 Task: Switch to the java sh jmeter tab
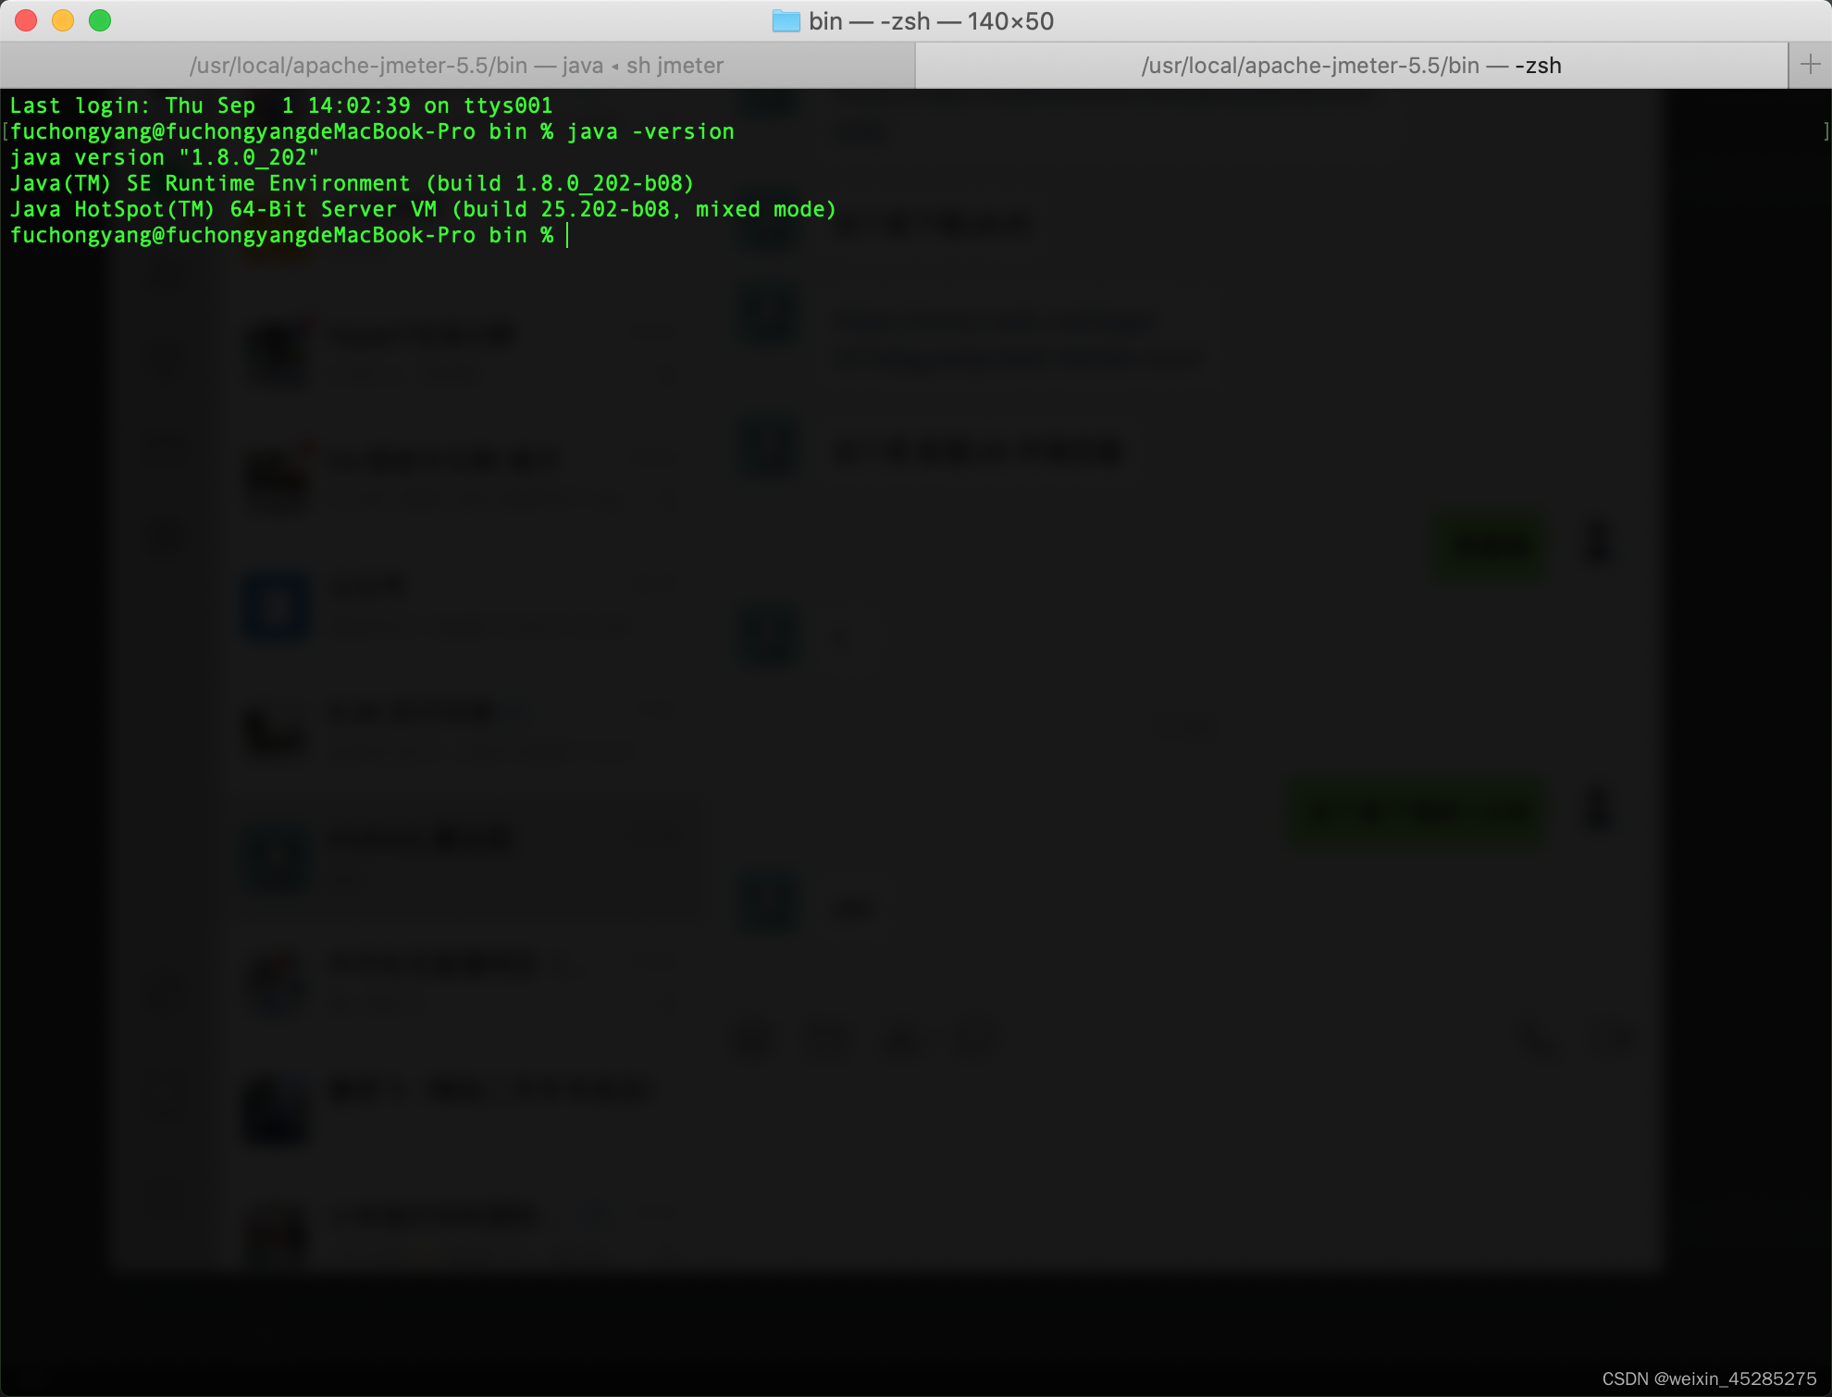[x=457, y=66]
